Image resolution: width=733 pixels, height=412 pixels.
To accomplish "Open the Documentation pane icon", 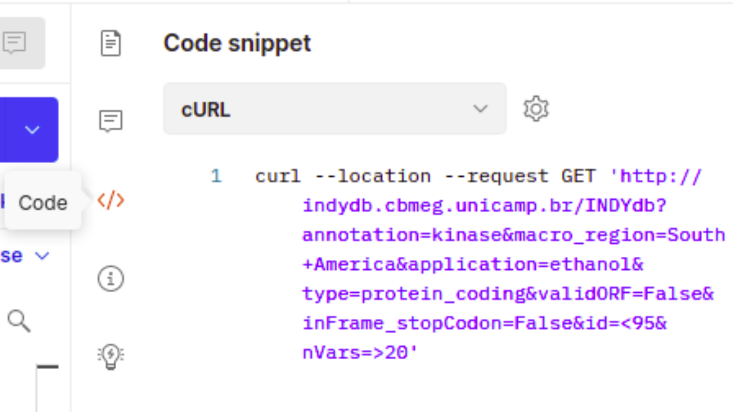I will (110, 43).
